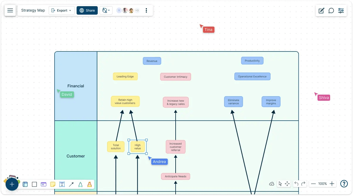The image size is (353, 196).
Task: Select the Productivity node
Action: pyautogui.click(x=252, y=61)
